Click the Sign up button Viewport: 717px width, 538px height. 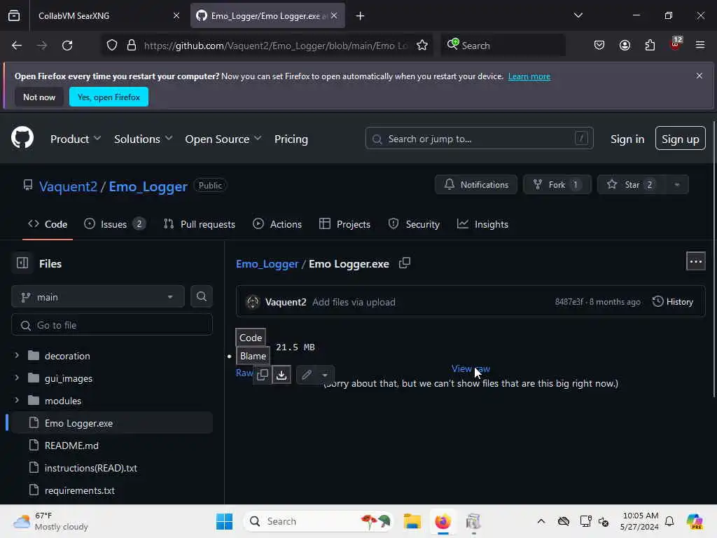pos(680,138)
